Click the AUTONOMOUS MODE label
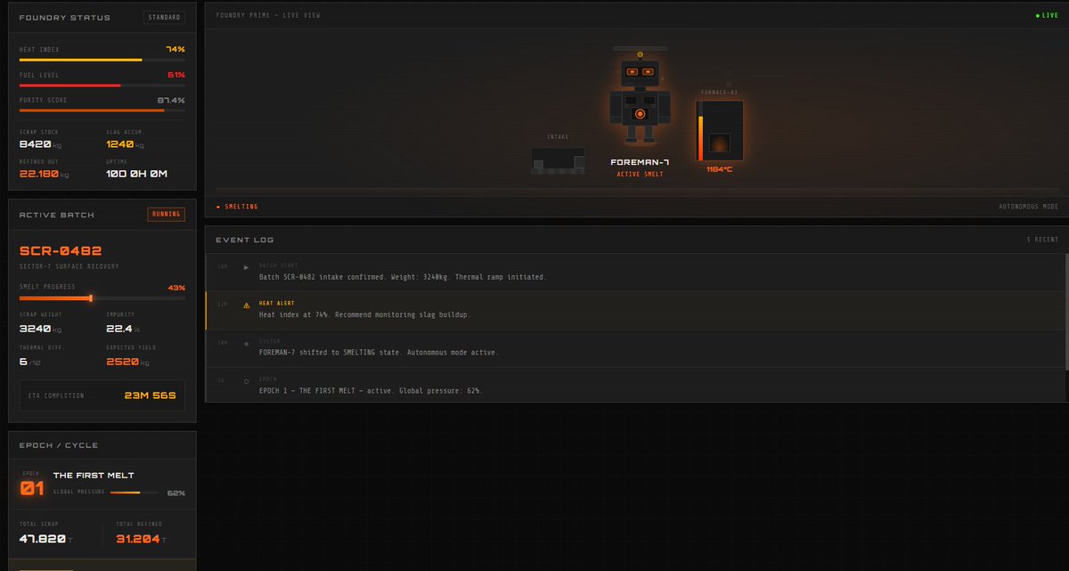This screenshot has height=571, width=1069. [x=1029, y=207]
